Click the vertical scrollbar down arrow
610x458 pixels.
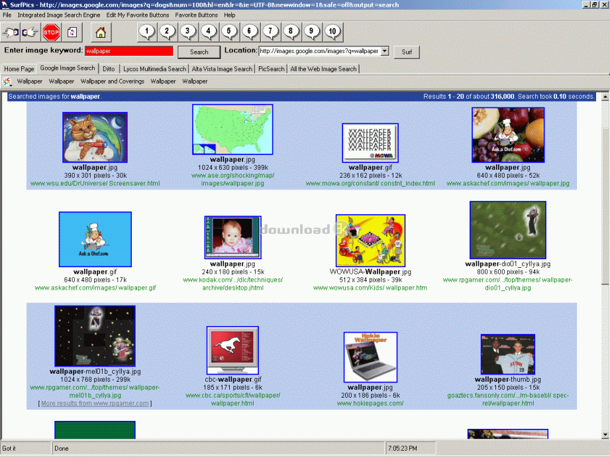click(x=604, y=434)
